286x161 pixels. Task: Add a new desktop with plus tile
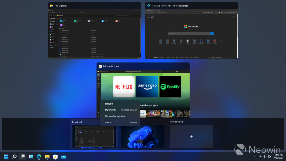coord(191,137)
